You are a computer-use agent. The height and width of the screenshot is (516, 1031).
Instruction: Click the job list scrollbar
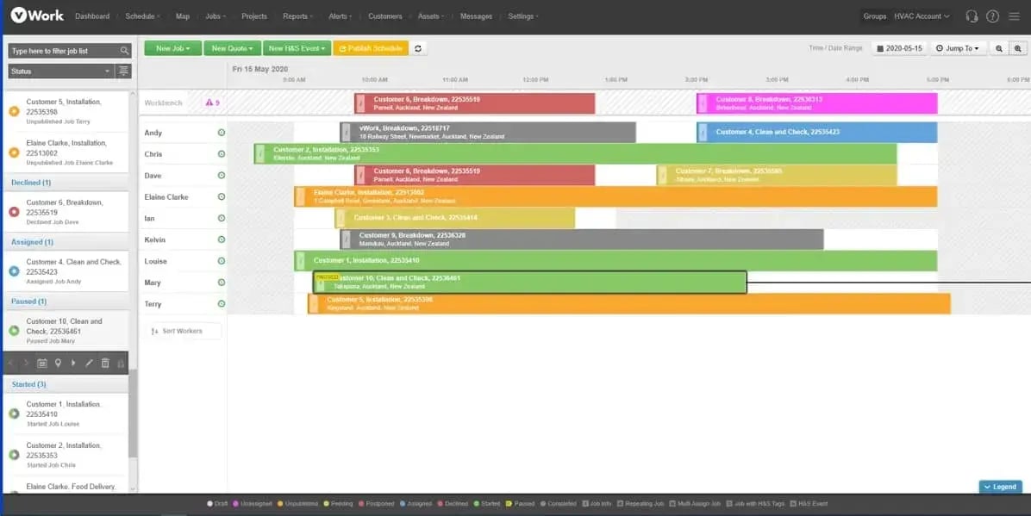click(133, 413)
